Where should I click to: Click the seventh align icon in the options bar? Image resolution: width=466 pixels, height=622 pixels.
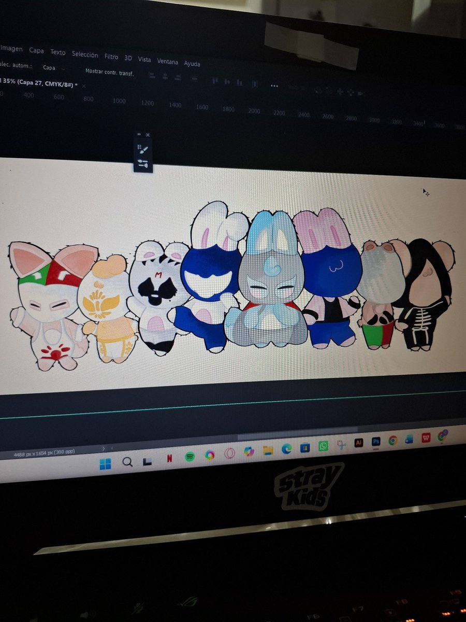[x=240, y=82]
